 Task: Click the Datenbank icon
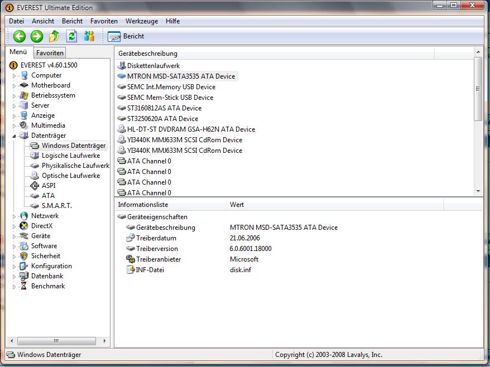click(24, 276)
